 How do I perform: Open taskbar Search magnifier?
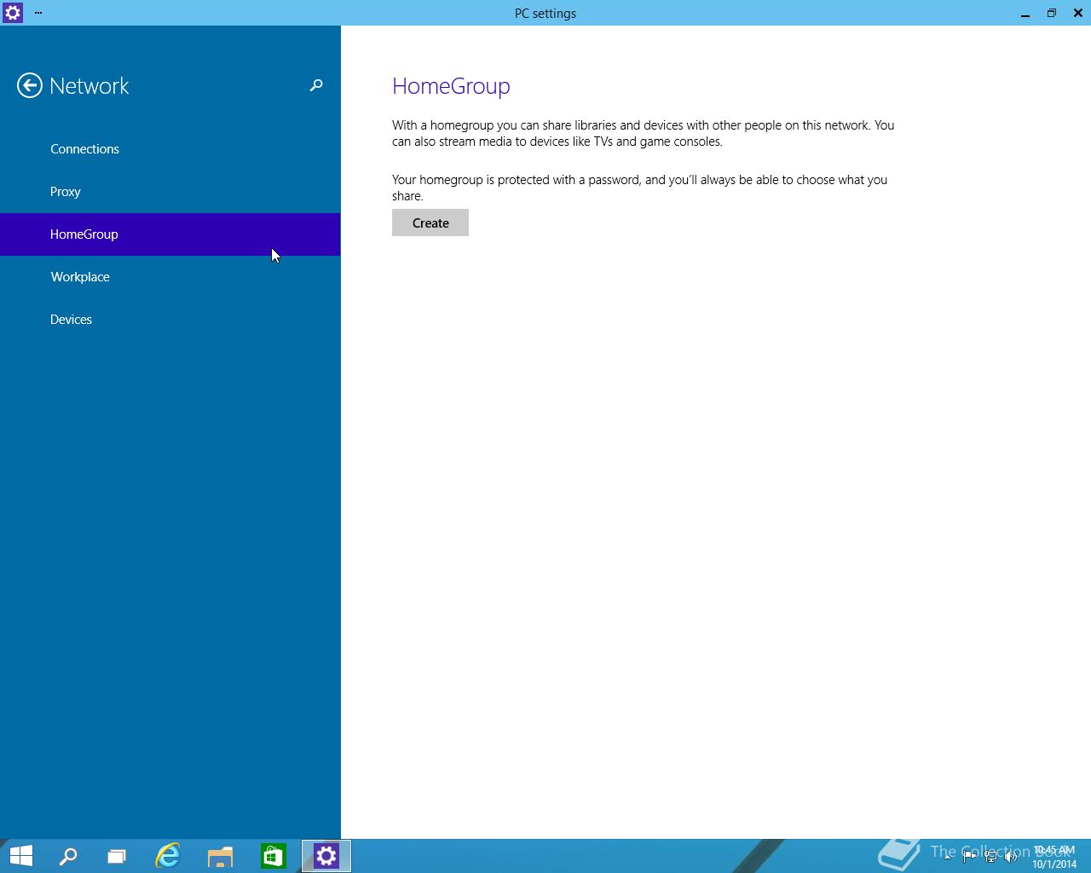tap(68, 856)
